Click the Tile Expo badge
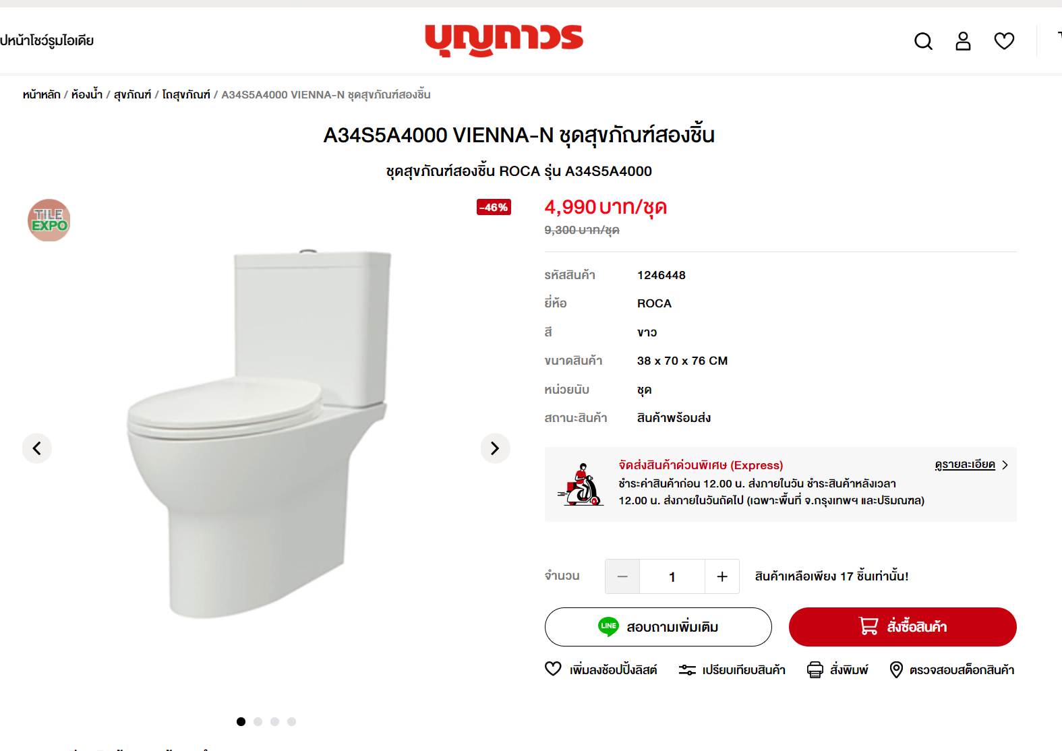This screenshot has width=1062, height=751. point(49,220)
